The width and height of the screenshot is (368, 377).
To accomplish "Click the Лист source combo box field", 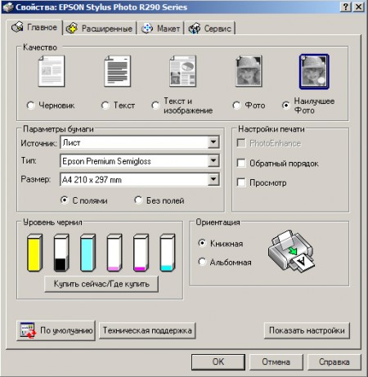I will click(x=140, y=142).
